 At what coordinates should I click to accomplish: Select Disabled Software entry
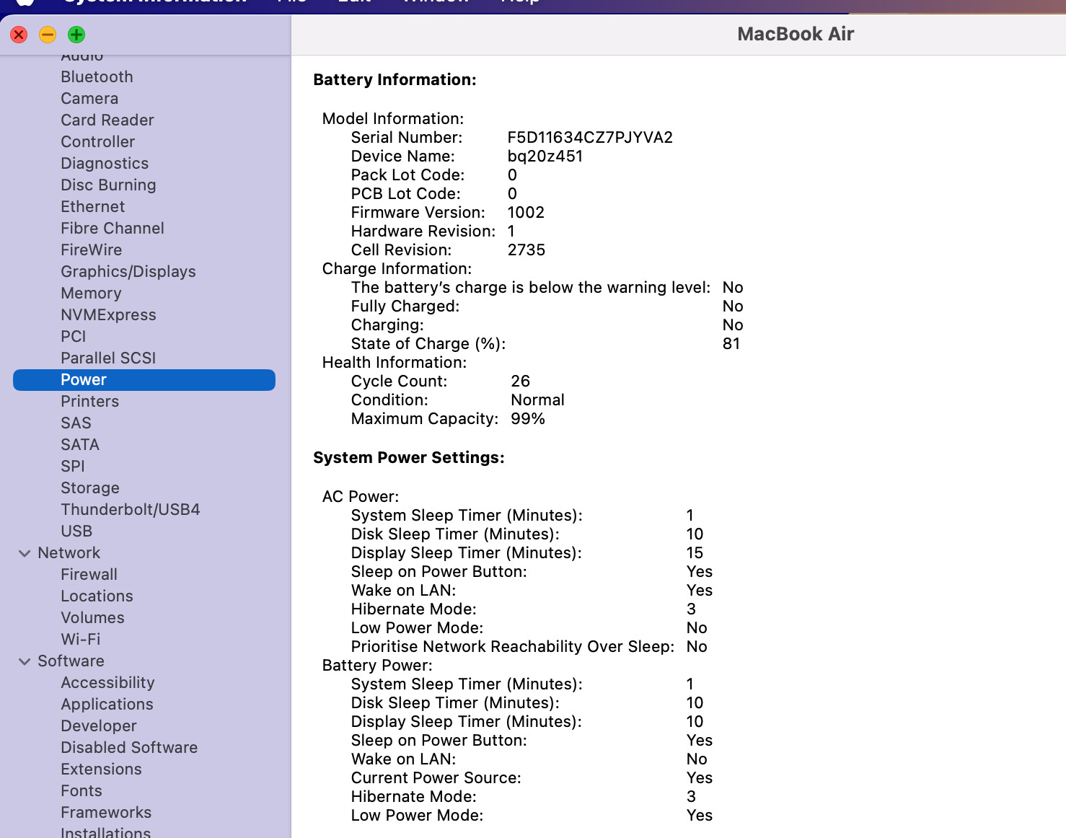pos(129,748)
